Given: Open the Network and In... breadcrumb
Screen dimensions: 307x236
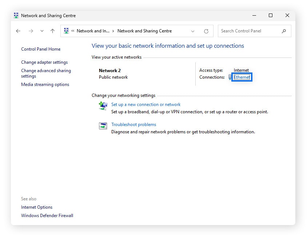Looking at the screenshot, I should (x=93, y=31).
